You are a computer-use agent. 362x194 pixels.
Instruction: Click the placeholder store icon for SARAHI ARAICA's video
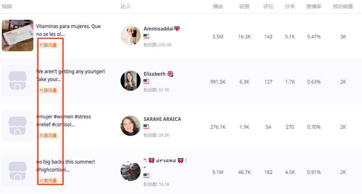(x=18, y=126)
